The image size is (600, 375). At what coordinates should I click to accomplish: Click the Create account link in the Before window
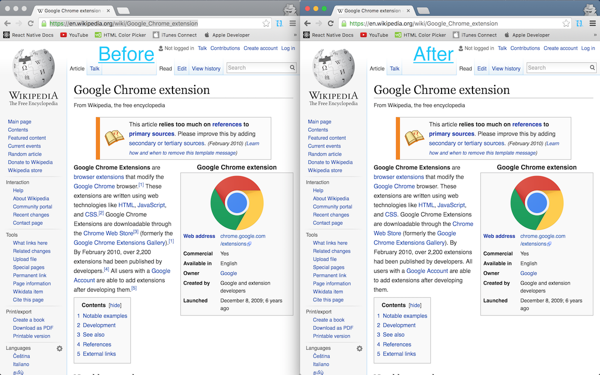click(260, 48)
